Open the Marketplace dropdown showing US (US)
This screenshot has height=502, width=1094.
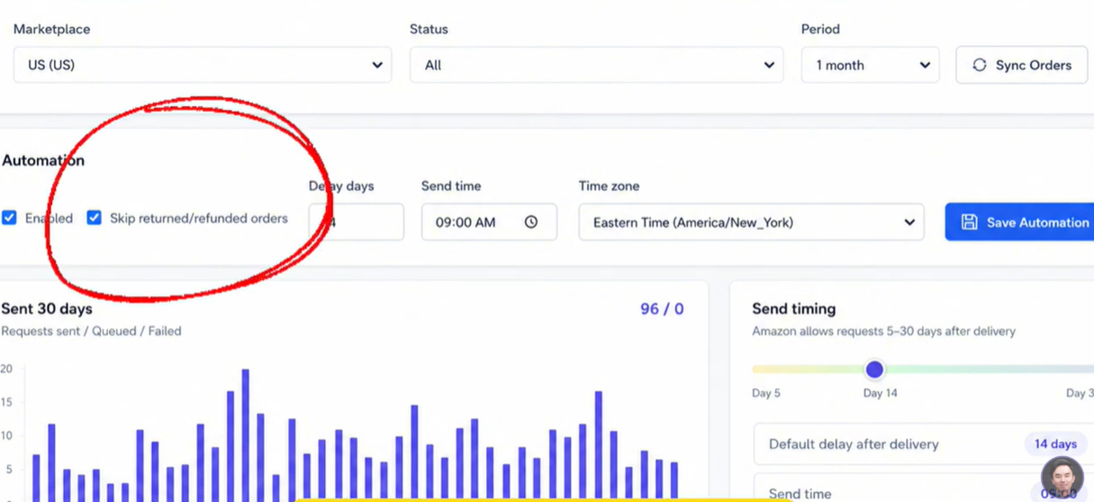203,65
